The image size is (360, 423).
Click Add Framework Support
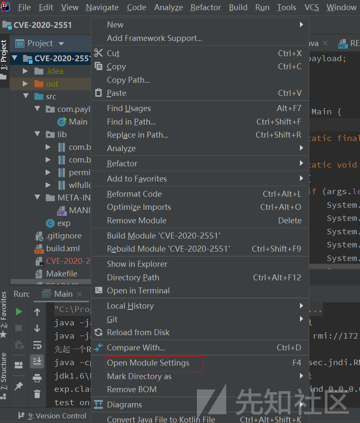200,38
